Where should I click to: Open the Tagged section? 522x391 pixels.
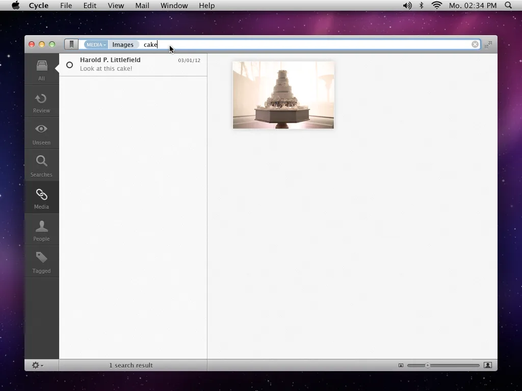(x=42, y=262)
